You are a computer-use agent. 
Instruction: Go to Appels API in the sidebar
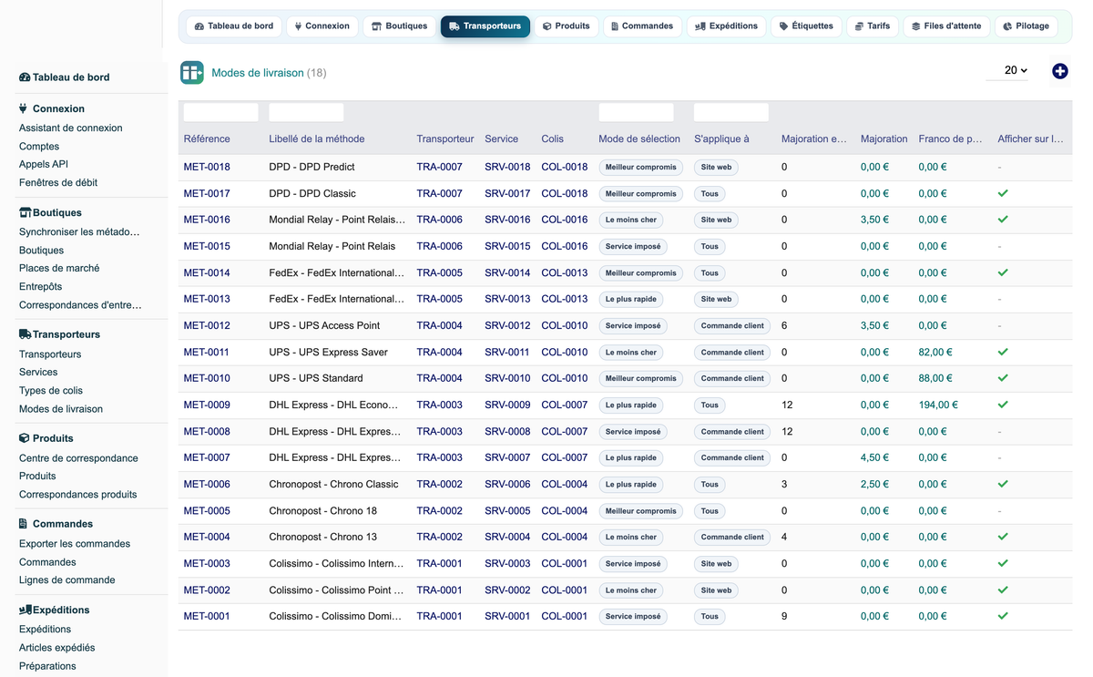click(44, 165)
